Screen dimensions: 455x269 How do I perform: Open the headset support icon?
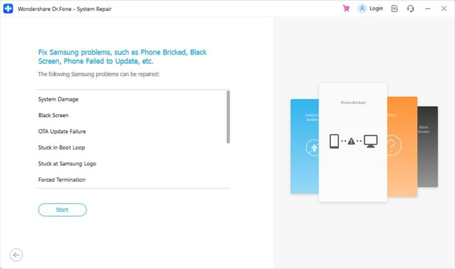coord(411,9)
